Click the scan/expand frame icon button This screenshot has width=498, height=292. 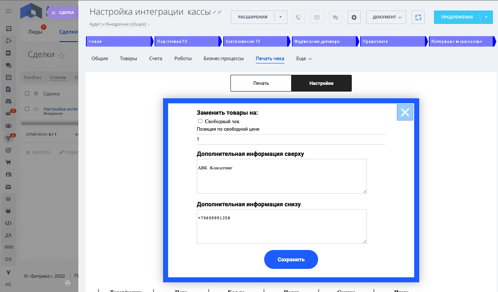pos(418,17)
